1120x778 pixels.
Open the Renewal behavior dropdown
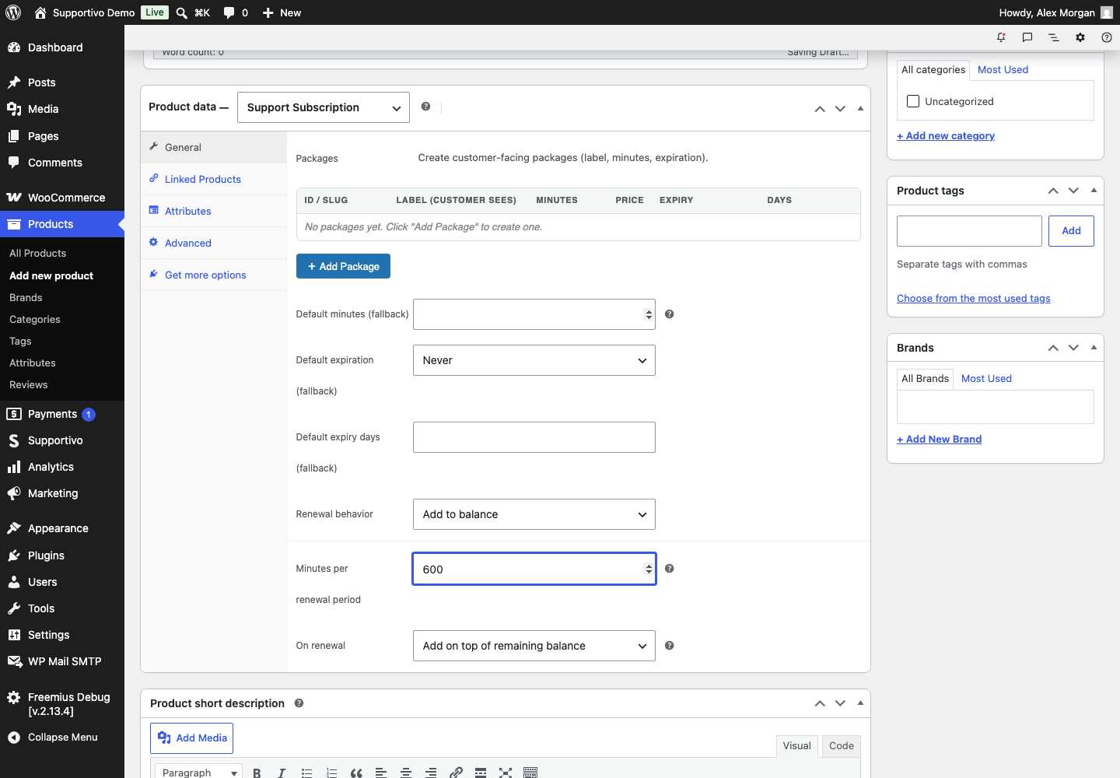534,514
